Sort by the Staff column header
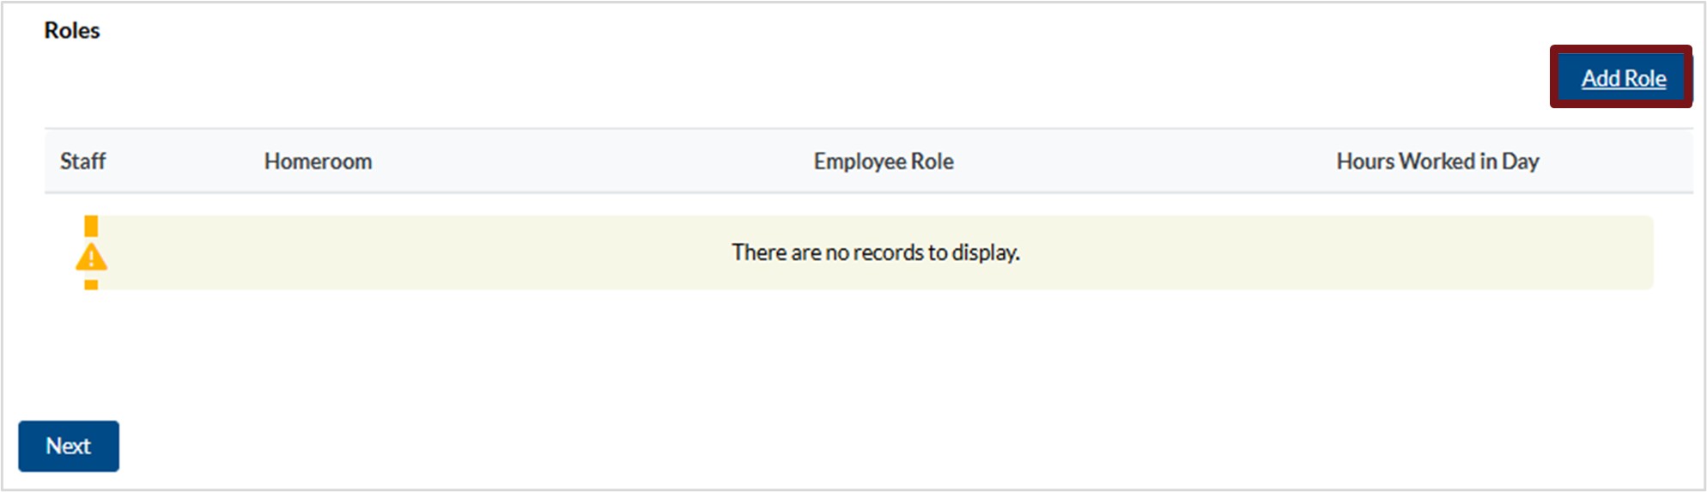The height and width of the screenshot is (492, 1707). click(82, 161)
